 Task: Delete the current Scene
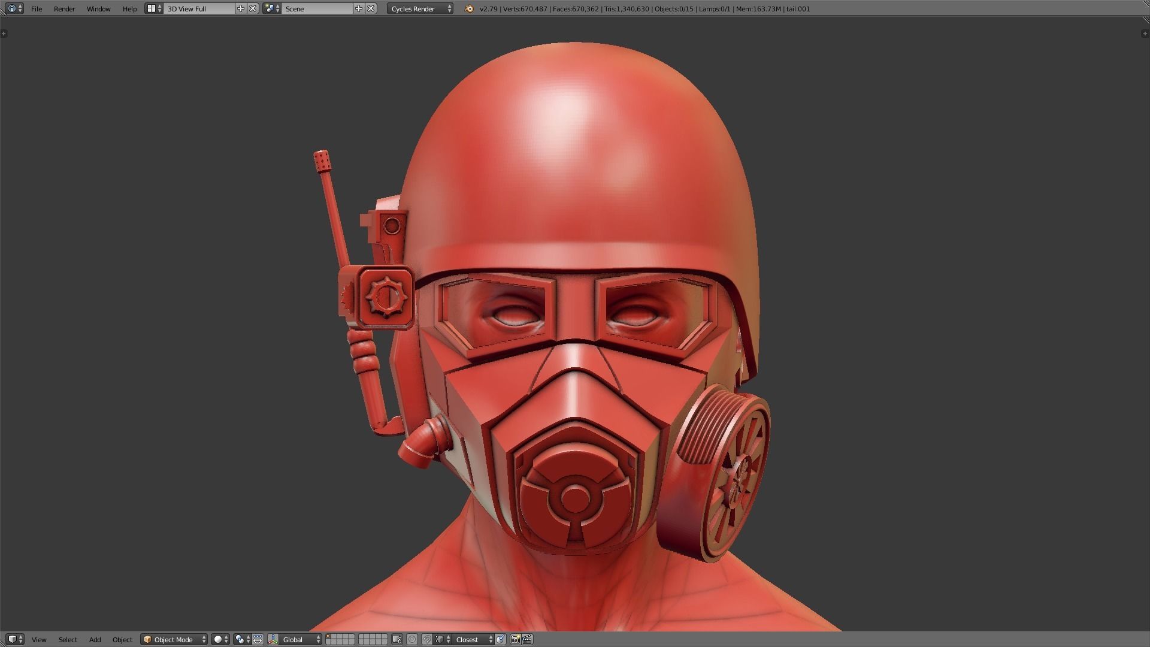pyautogui.click(x=371, y=8)
